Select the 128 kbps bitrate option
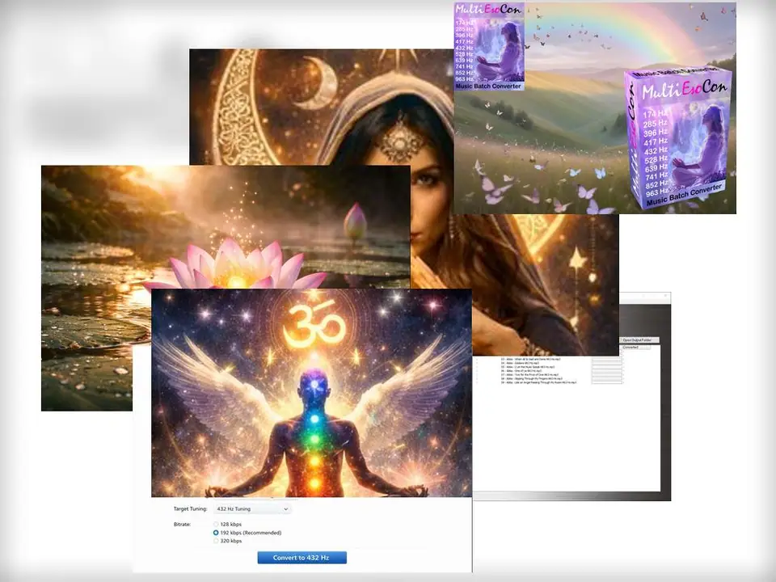Screen dimensions: 776x582 (216, 525)
